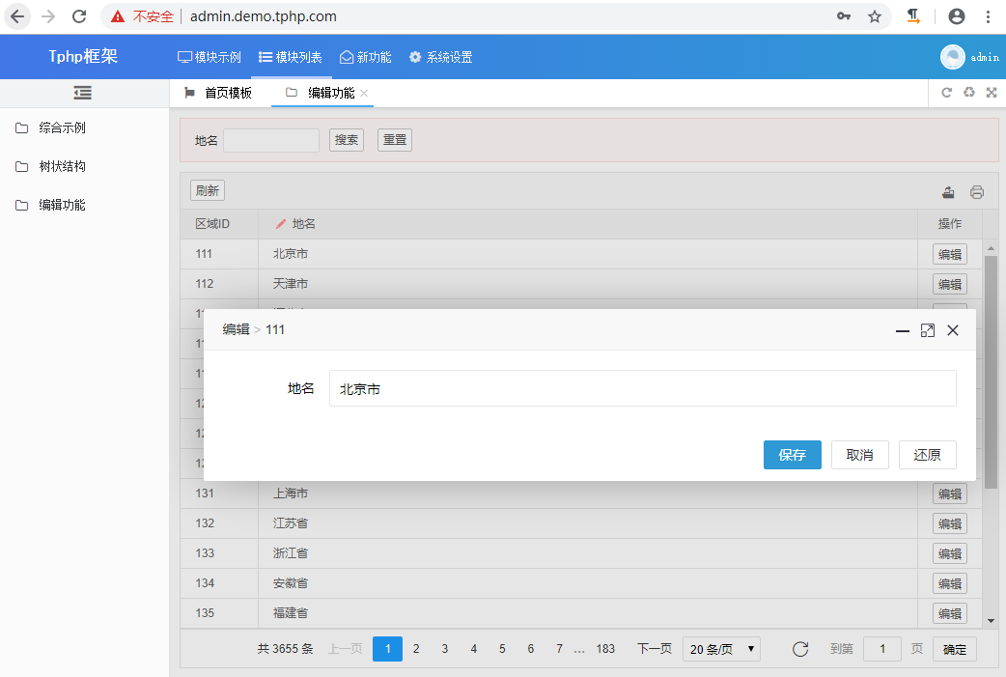Click 编辑 button in the 浙江省 row

pyautogui.click(x=950, y=553)
